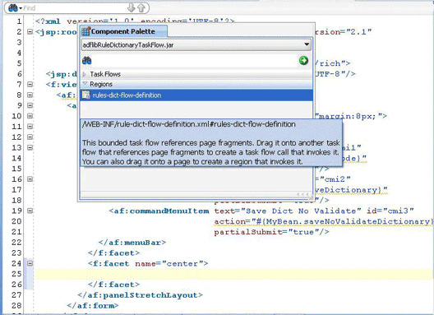Select rules-dict-flow-definition in Regions list

tap(196, 95)
